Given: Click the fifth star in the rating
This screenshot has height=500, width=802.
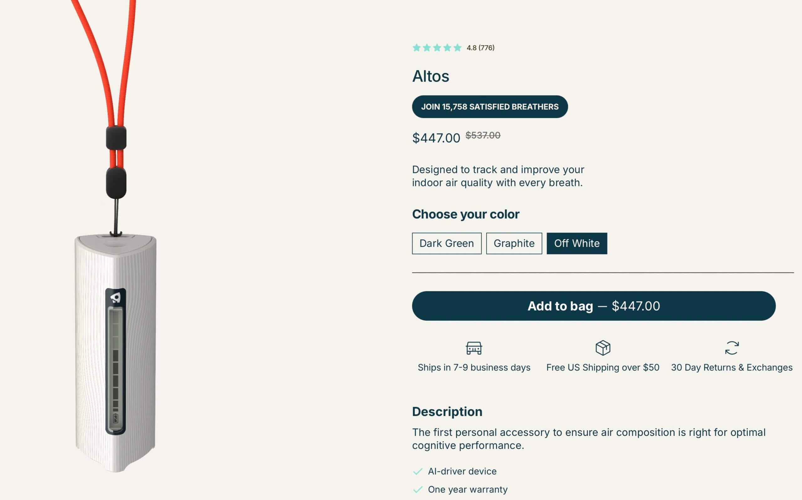Looking at the screenshot, I should 458,48.
